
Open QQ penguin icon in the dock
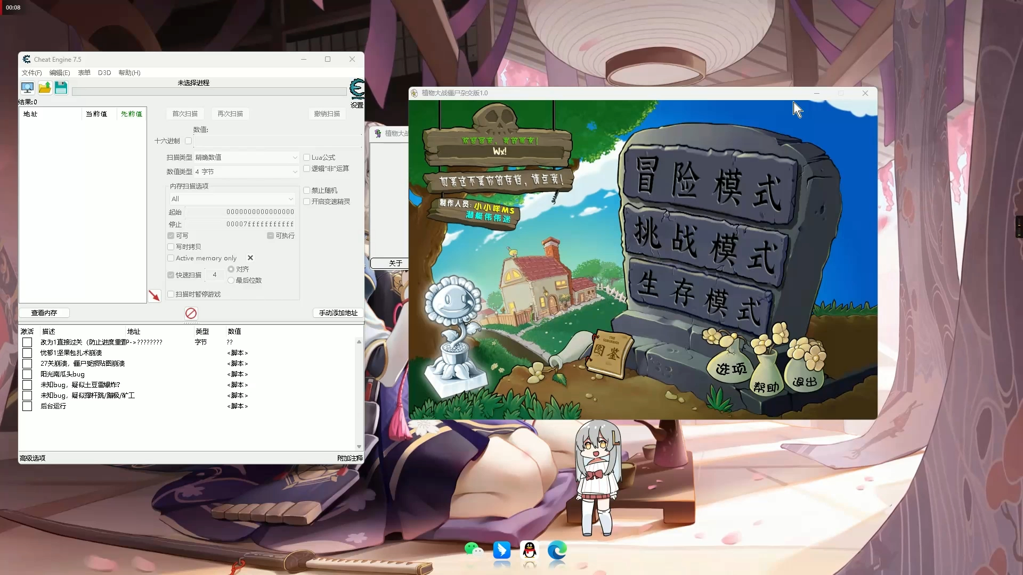coord(530,550)
